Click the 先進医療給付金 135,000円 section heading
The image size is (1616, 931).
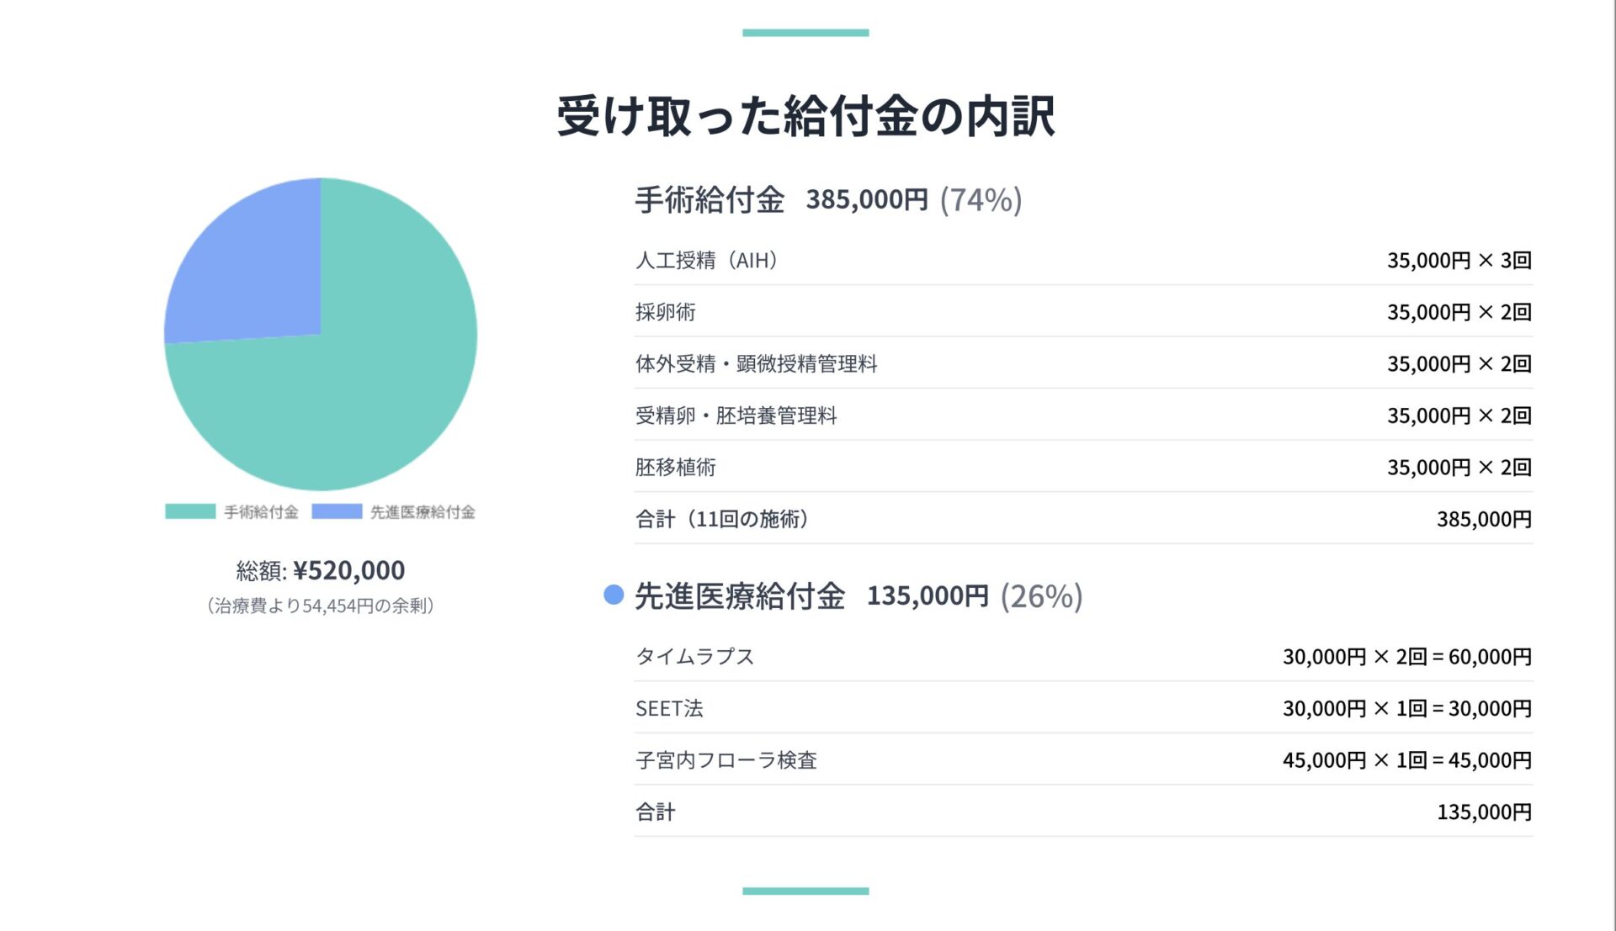click(858, 596)
